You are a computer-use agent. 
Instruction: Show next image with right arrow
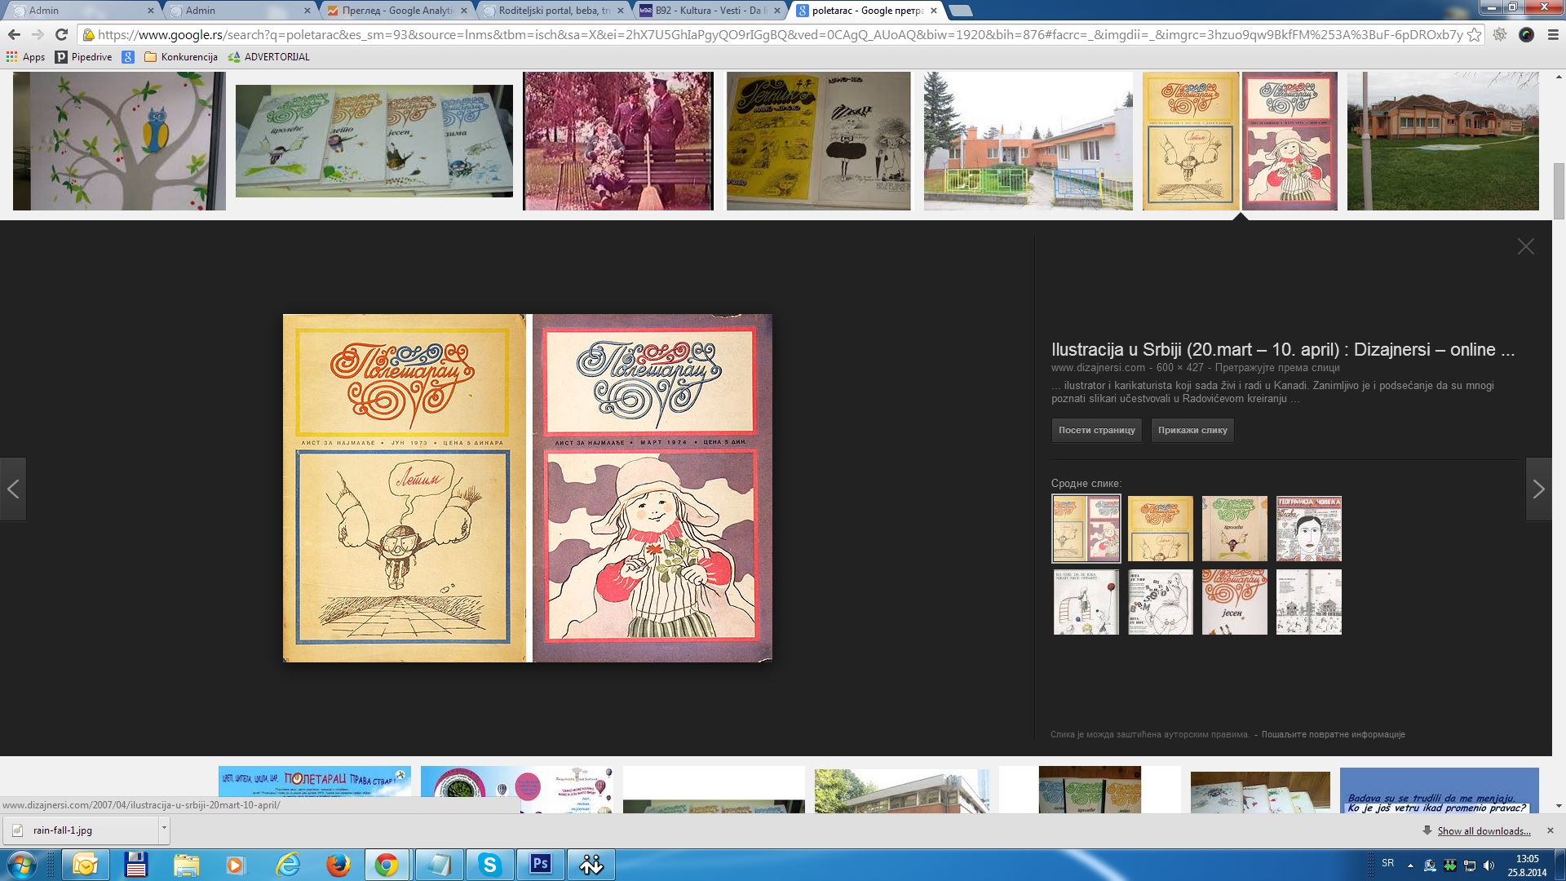tap(1538, 489)
